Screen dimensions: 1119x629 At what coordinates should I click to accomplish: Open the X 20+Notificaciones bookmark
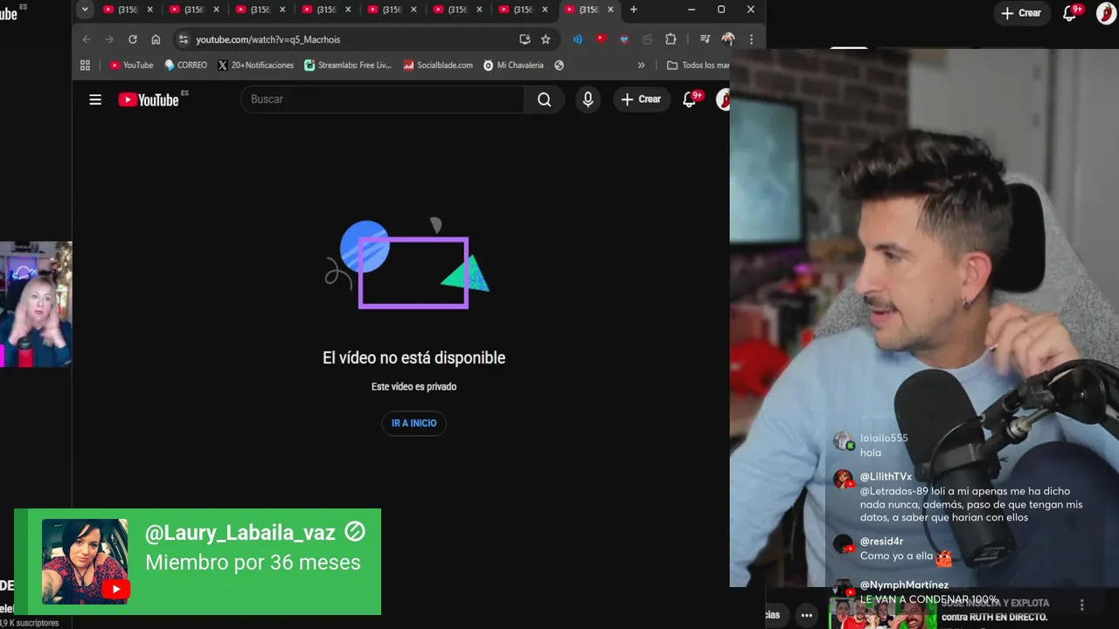(x=255, y=66)
